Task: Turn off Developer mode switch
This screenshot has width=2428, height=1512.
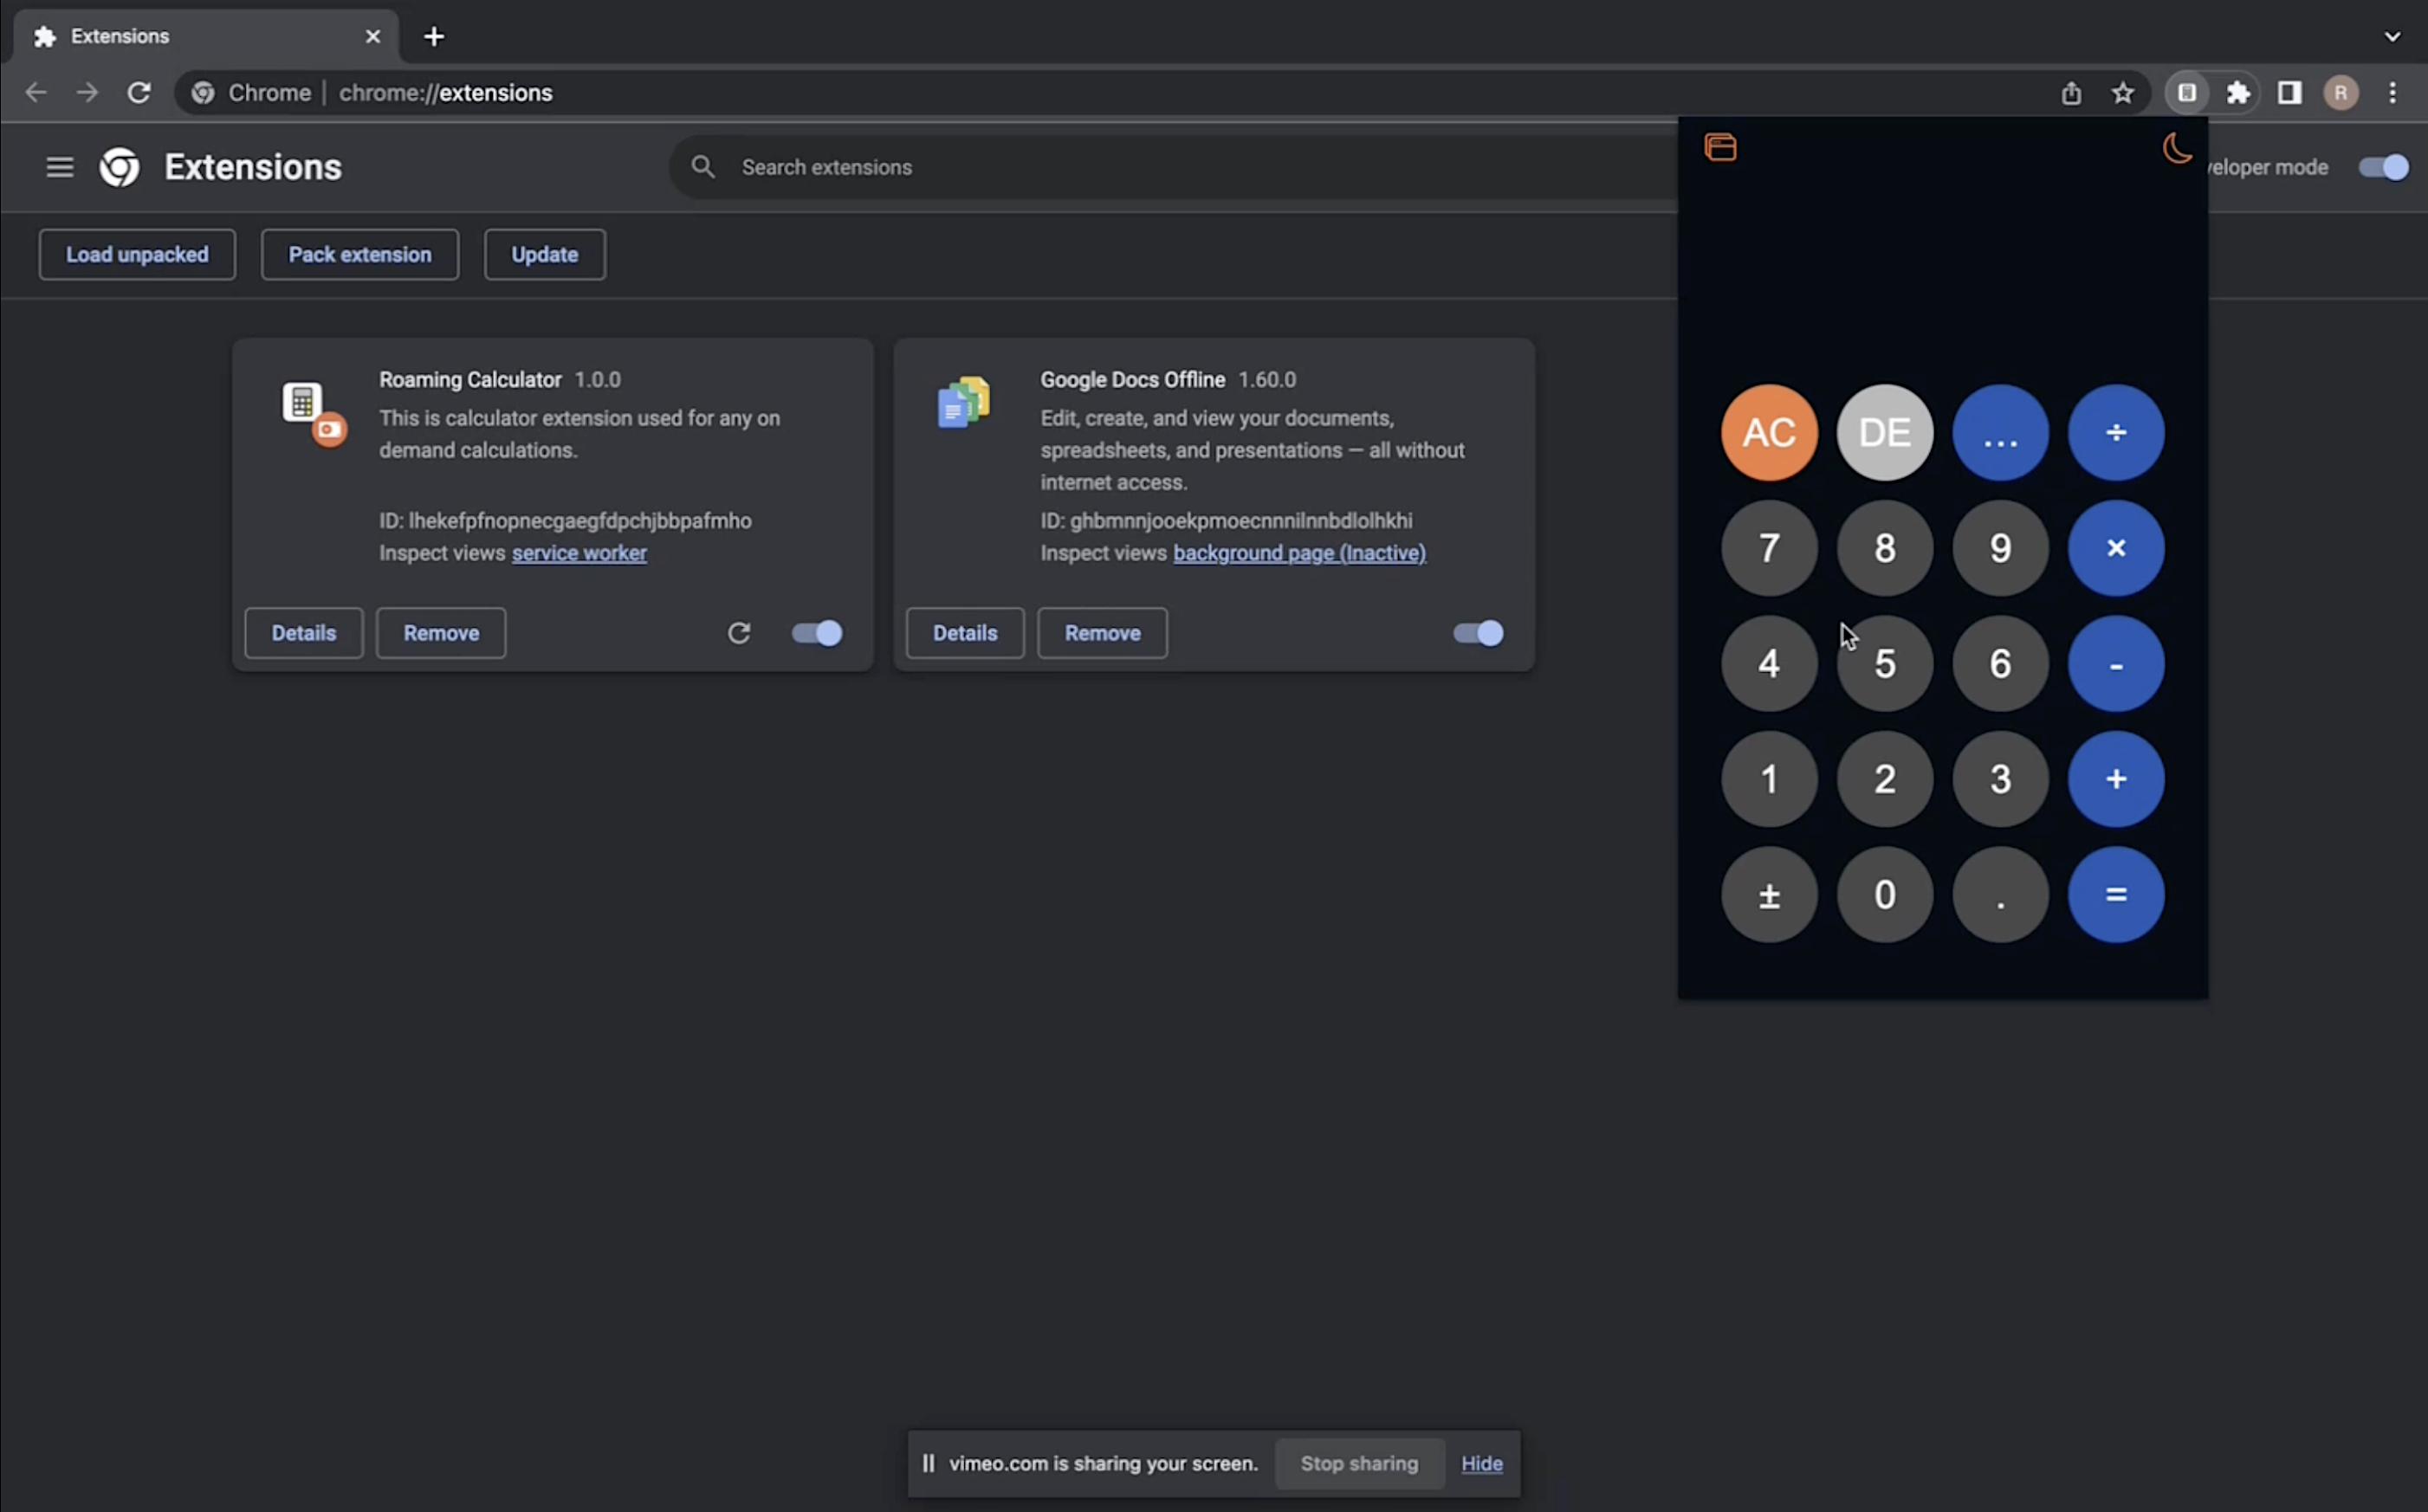Action: 2383,167
